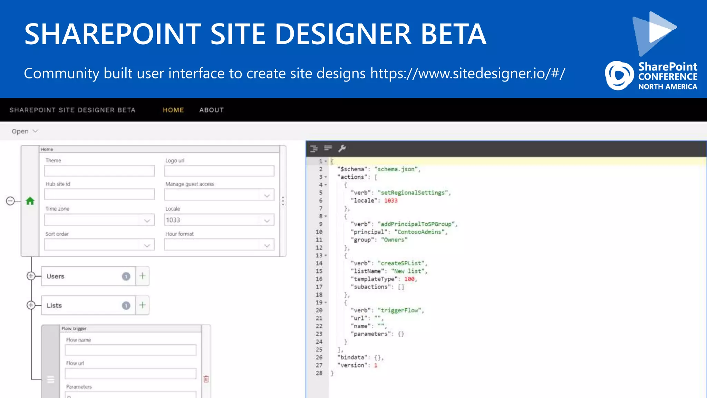The height and width of the screenshot is (398, 707).
Task: Expand the Users tree node
Action: 31,276
